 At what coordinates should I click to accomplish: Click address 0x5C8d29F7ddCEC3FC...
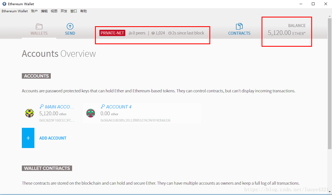coord(57,120)
